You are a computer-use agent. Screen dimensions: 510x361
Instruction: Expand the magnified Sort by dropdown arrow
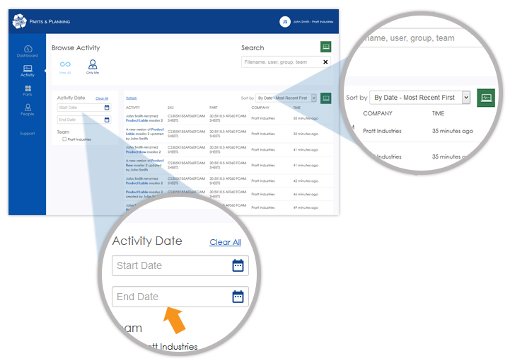(465, 98)
